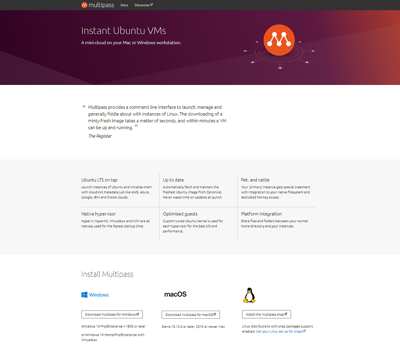Click 'The Register' quote attribution

pyautogui.click(x=100, y=136)
